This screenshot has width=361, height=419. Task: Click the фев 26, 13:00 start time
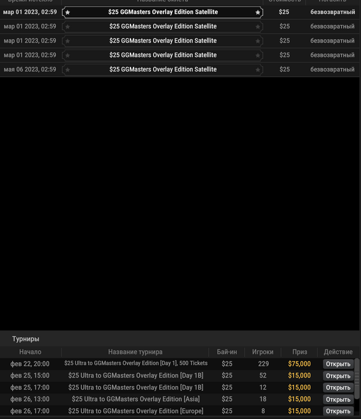click(30, 399)
